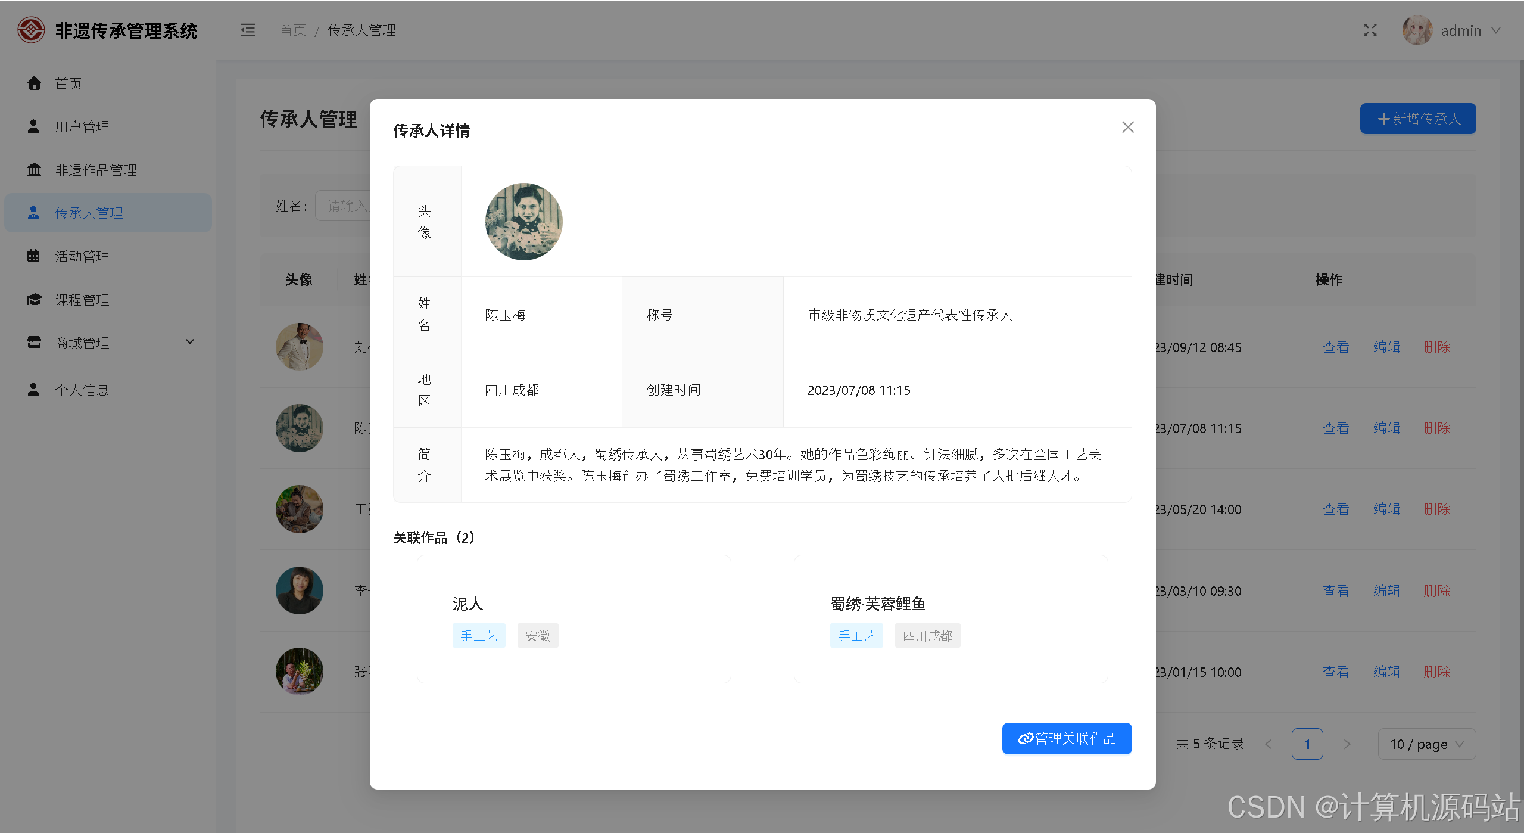Click the graduation cap icon for 课程管理
The image size is (1524, 833).
34,299
